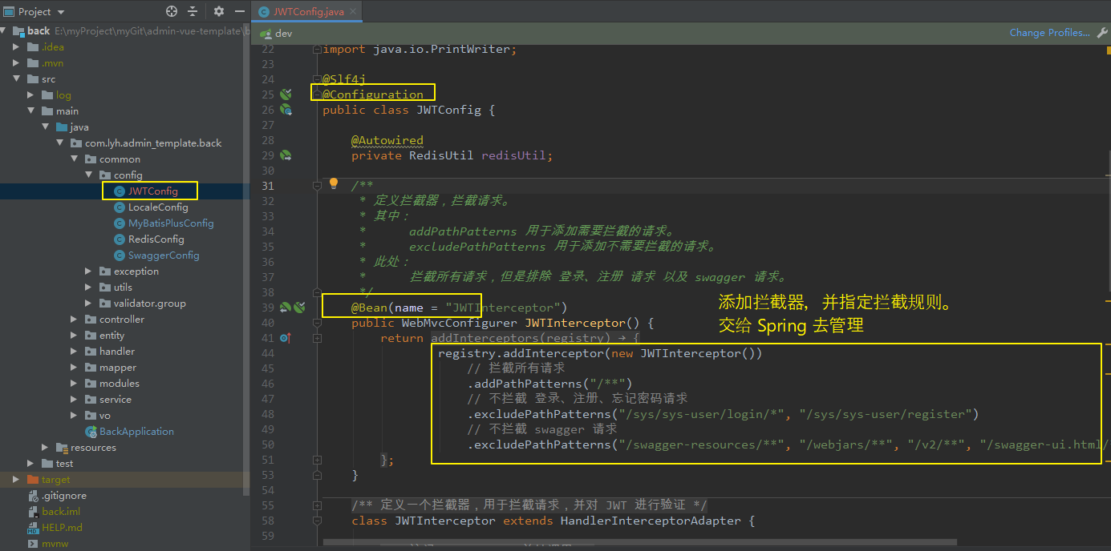The width and height of the screenshot is (1111, 551).
Task: Select the entity package
Action: click(x=112, y=336)
